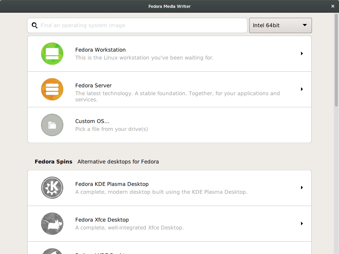
Task: Click the vertical scrollbar handle
Action: tap(336, 60)
